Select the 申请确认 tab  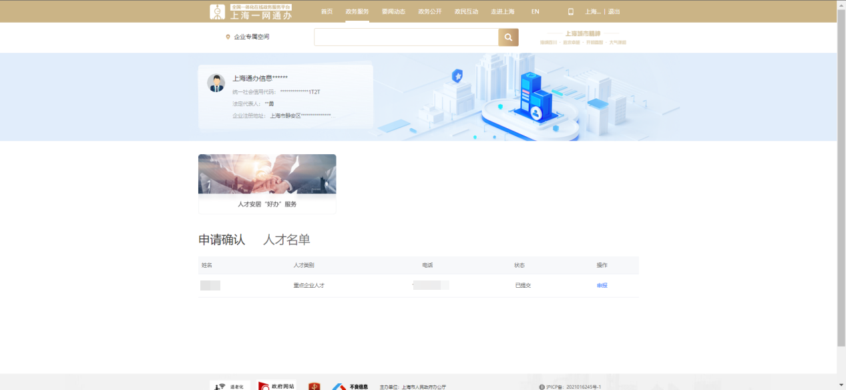click(222, 240)
